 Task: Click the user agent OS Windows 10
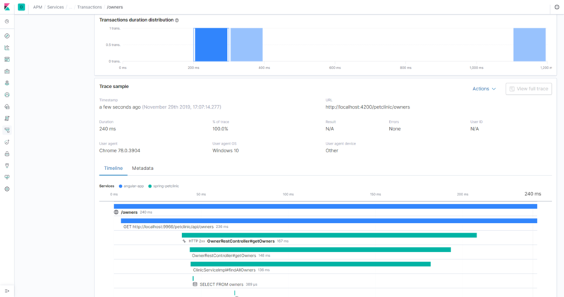pyautogui.click(x=226, y=150)
